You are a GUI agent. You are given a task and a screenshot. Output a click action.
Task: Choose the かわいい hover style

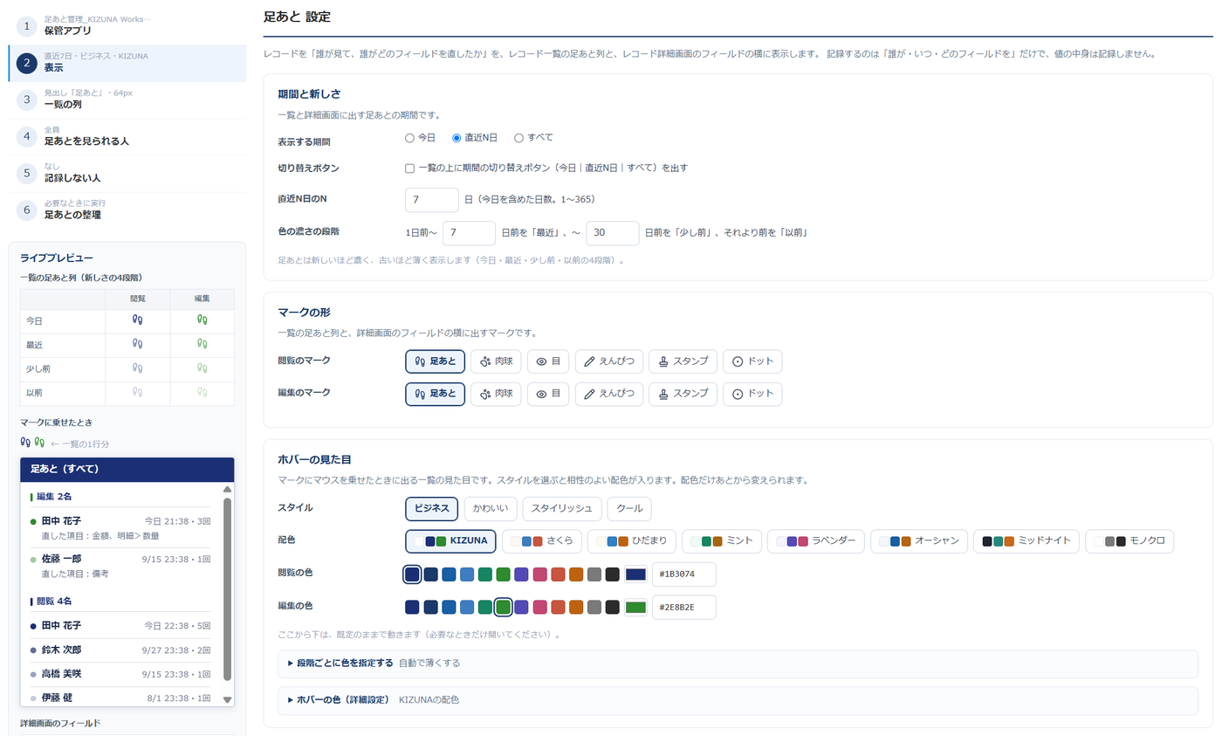(491, 509)
